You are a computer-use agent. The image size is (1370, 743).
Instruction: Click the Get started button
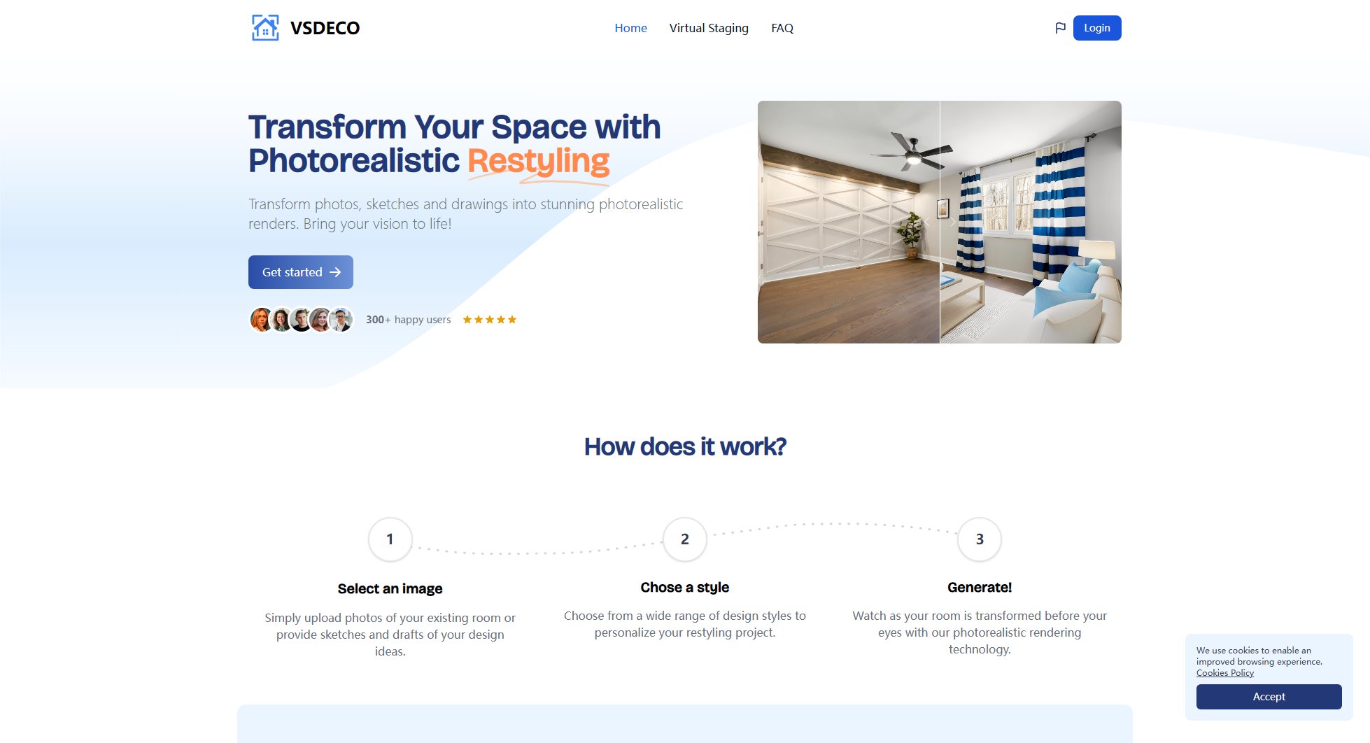pos(300,272)
